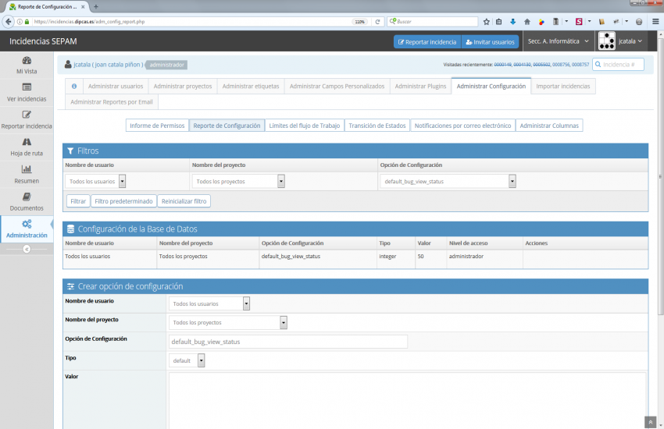Open a new browser tab with plus
Screen dimensions: 664x429
(x=96, y=7)
